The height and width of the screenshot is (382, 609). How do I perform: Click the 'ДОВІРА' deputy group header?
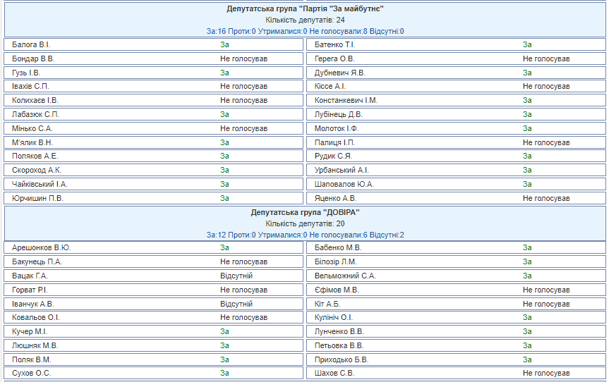pyautogui.click(x=305, y=212)
